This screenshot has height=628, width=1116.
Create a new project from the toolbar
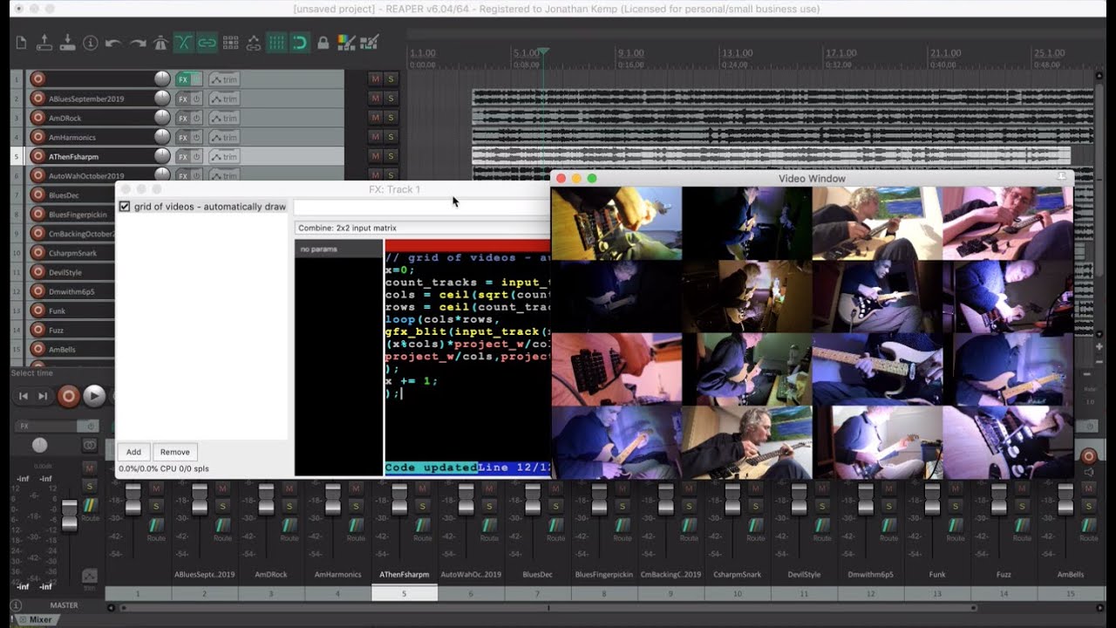click(22, 42)
